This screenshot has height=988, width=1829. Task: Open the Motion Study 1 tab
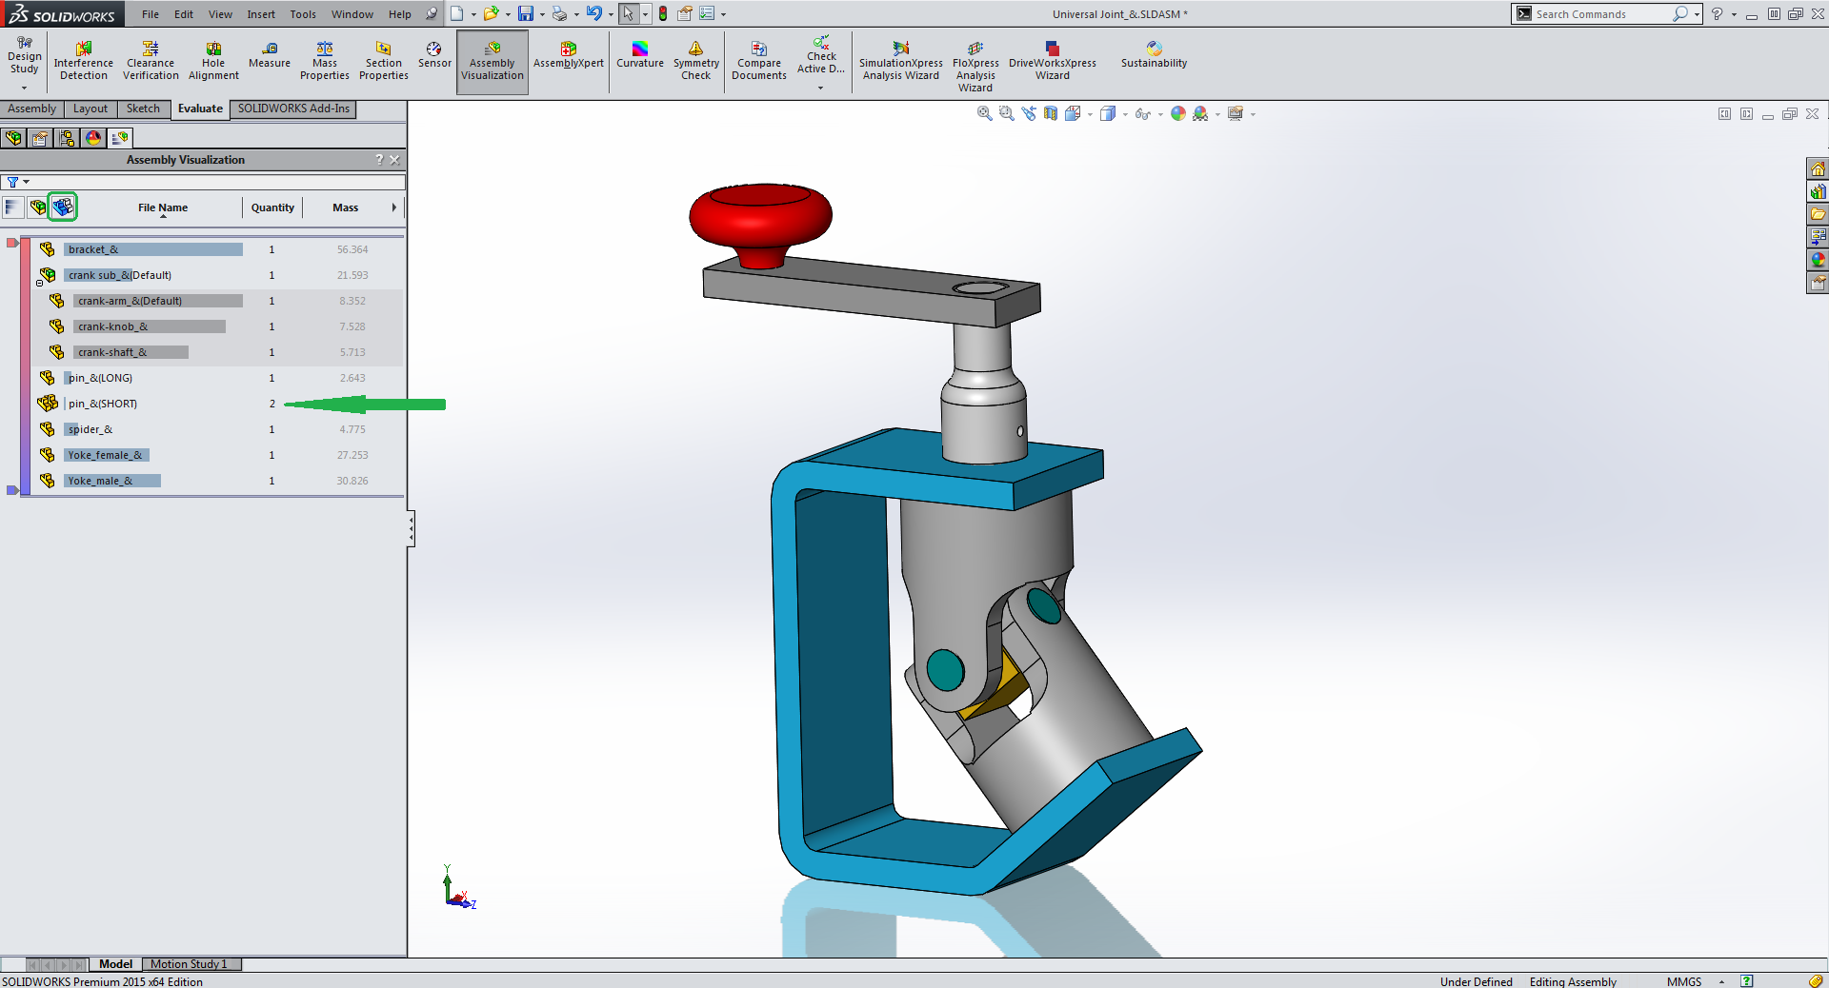[189, 964]
